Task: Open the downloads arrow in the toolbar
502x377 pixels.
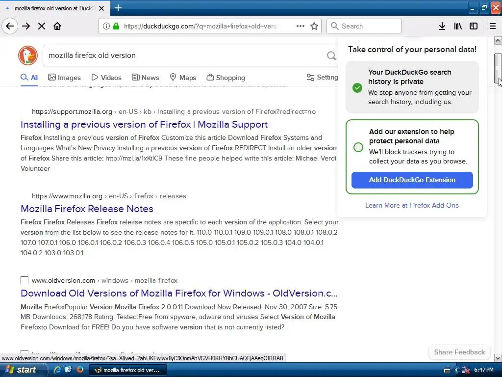Action: coord(442,26)
